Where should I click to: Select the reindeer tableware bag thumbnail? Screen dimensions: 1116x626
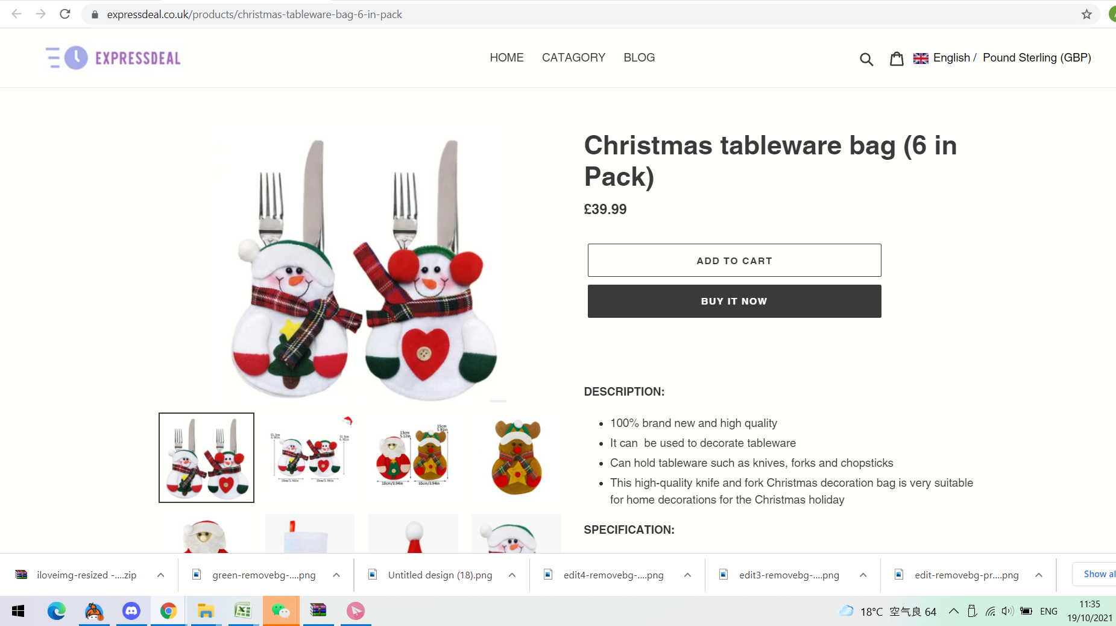pyautogui.click(x=516, y=457)
